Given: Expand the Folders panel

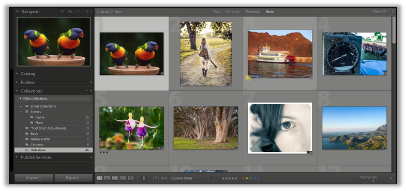Looking at the screenshot, I should 17,82.
